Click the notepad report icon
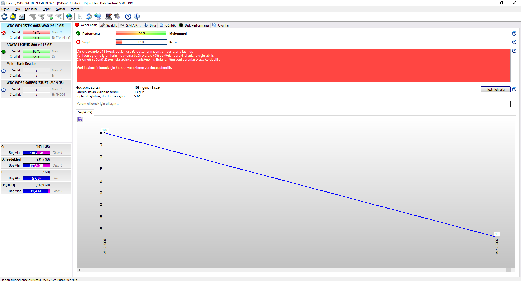 point(80,17)
